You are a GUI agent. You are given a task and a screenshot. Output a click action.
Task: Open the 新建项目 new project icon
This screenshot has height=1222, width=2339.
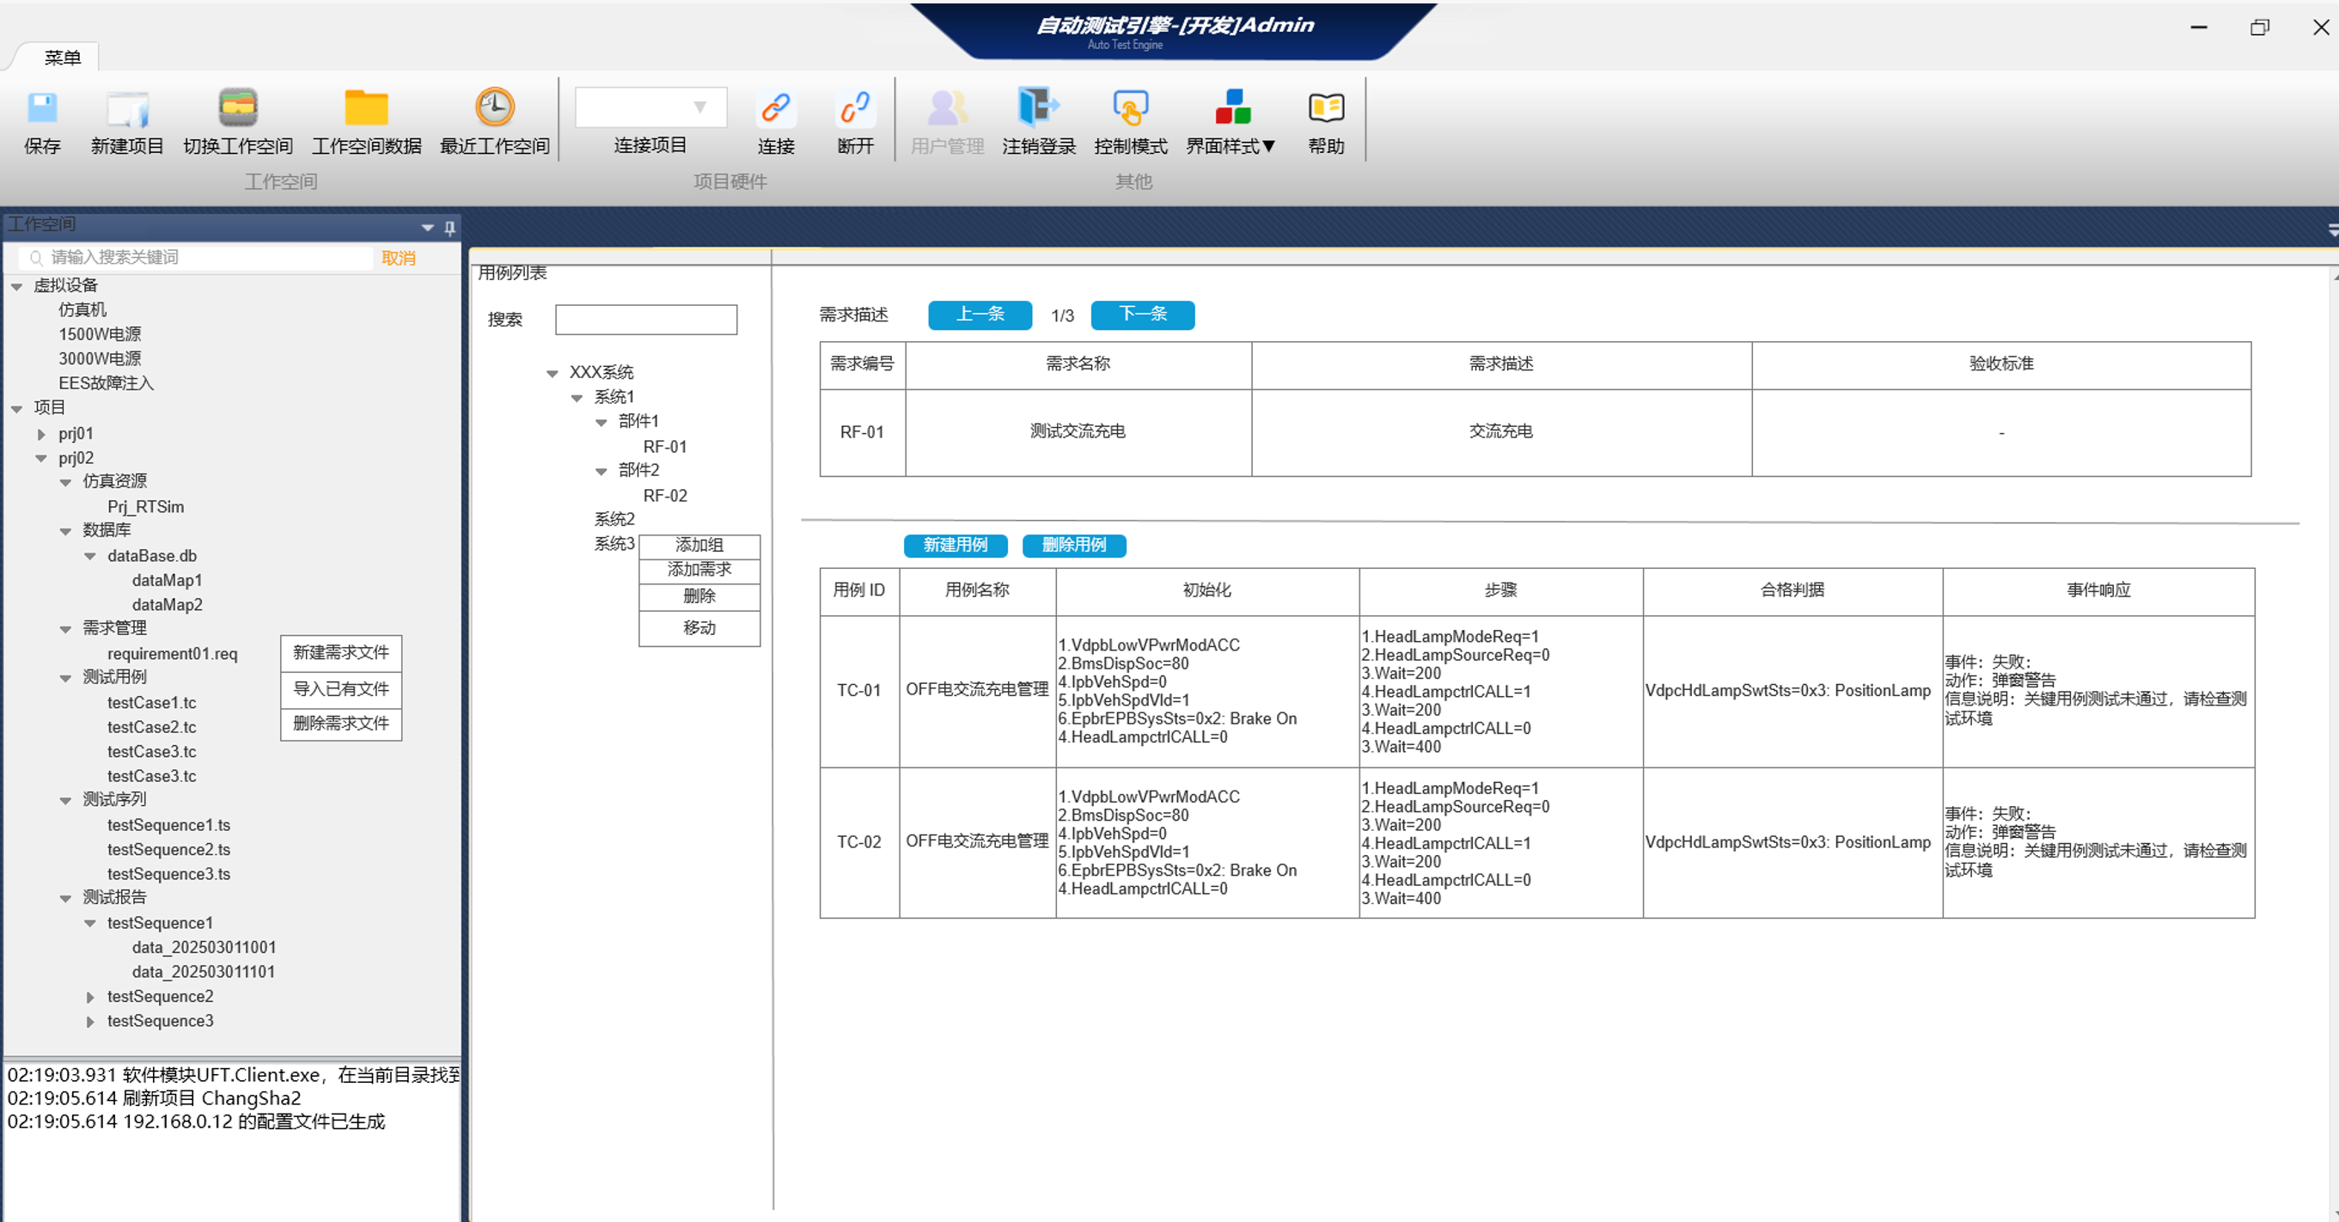tap(126, 109)
